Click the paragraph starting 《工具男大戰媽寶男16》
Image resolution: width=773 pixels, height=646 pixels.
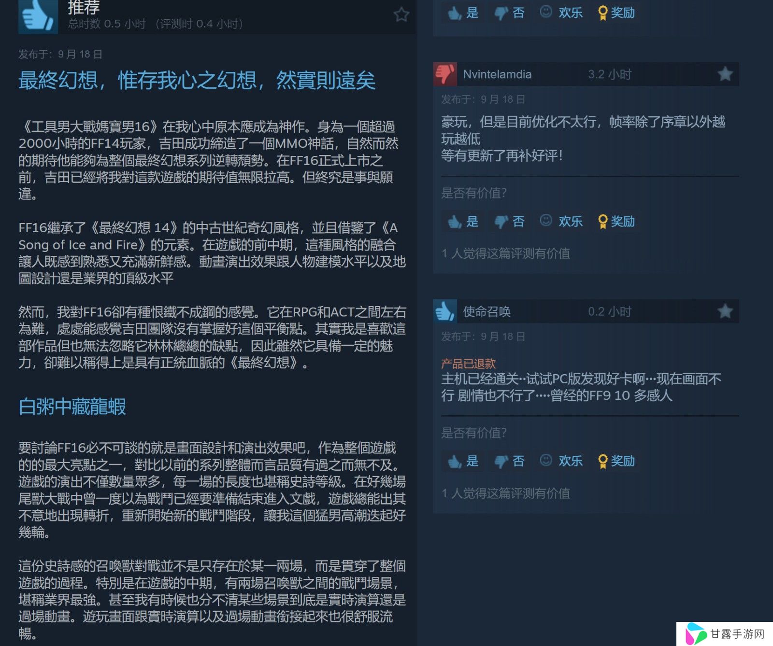(210, 160)
